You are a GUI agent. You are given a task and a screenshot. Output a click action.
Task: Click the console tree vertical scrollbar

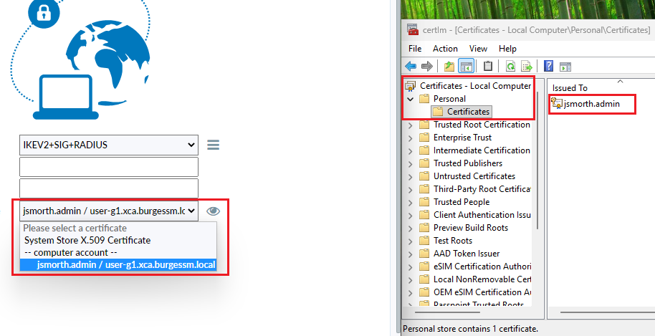click(537, 160)
